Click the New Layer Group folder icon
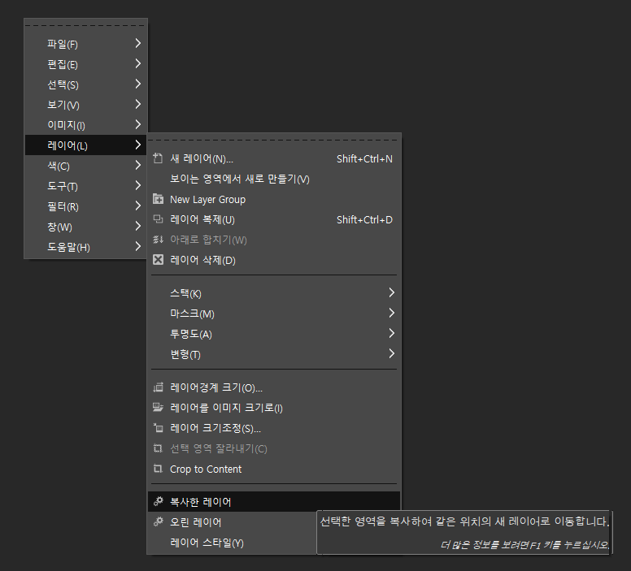Image resolution: width=631 pixels, height=571 pixels. pos(158,199)
